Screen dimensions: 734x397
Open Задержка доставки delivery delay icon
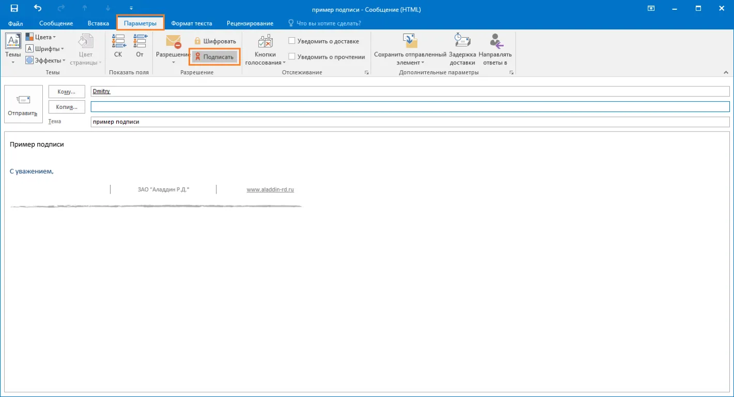[x=462, y=40]
